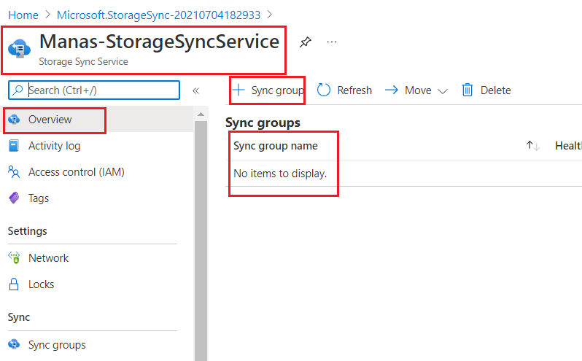The width and height of the screenshot is (582, 361).
Task: Click the pin to dashboard icon
Action: coord(306,43)
